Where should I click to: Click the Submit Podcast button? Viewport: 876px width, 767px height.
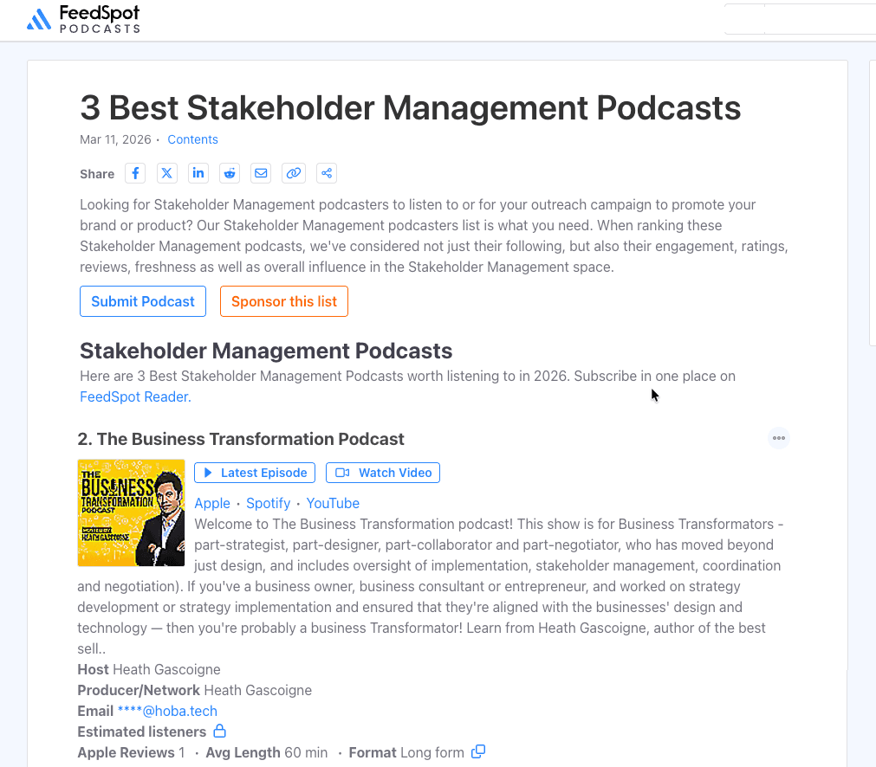(142, 301)
